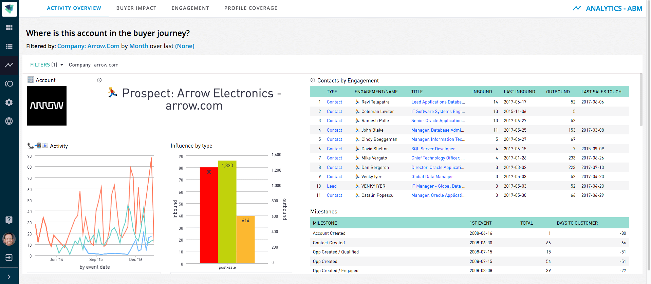Select Cindy Boeggeman contact name
The image size is (651, 284).
pos(379,139)
